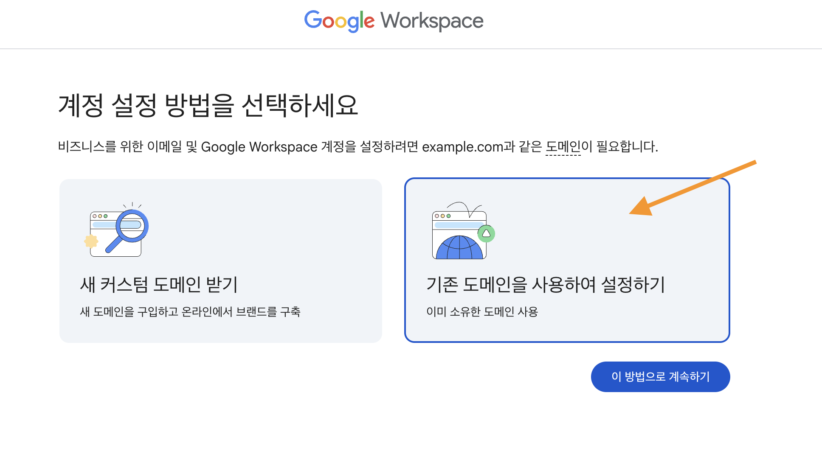Image resolution: width=822 pixels, height=460 pixels.
Task: Click the 'Workspace' word in the header
Action: [x=431, y=21]
